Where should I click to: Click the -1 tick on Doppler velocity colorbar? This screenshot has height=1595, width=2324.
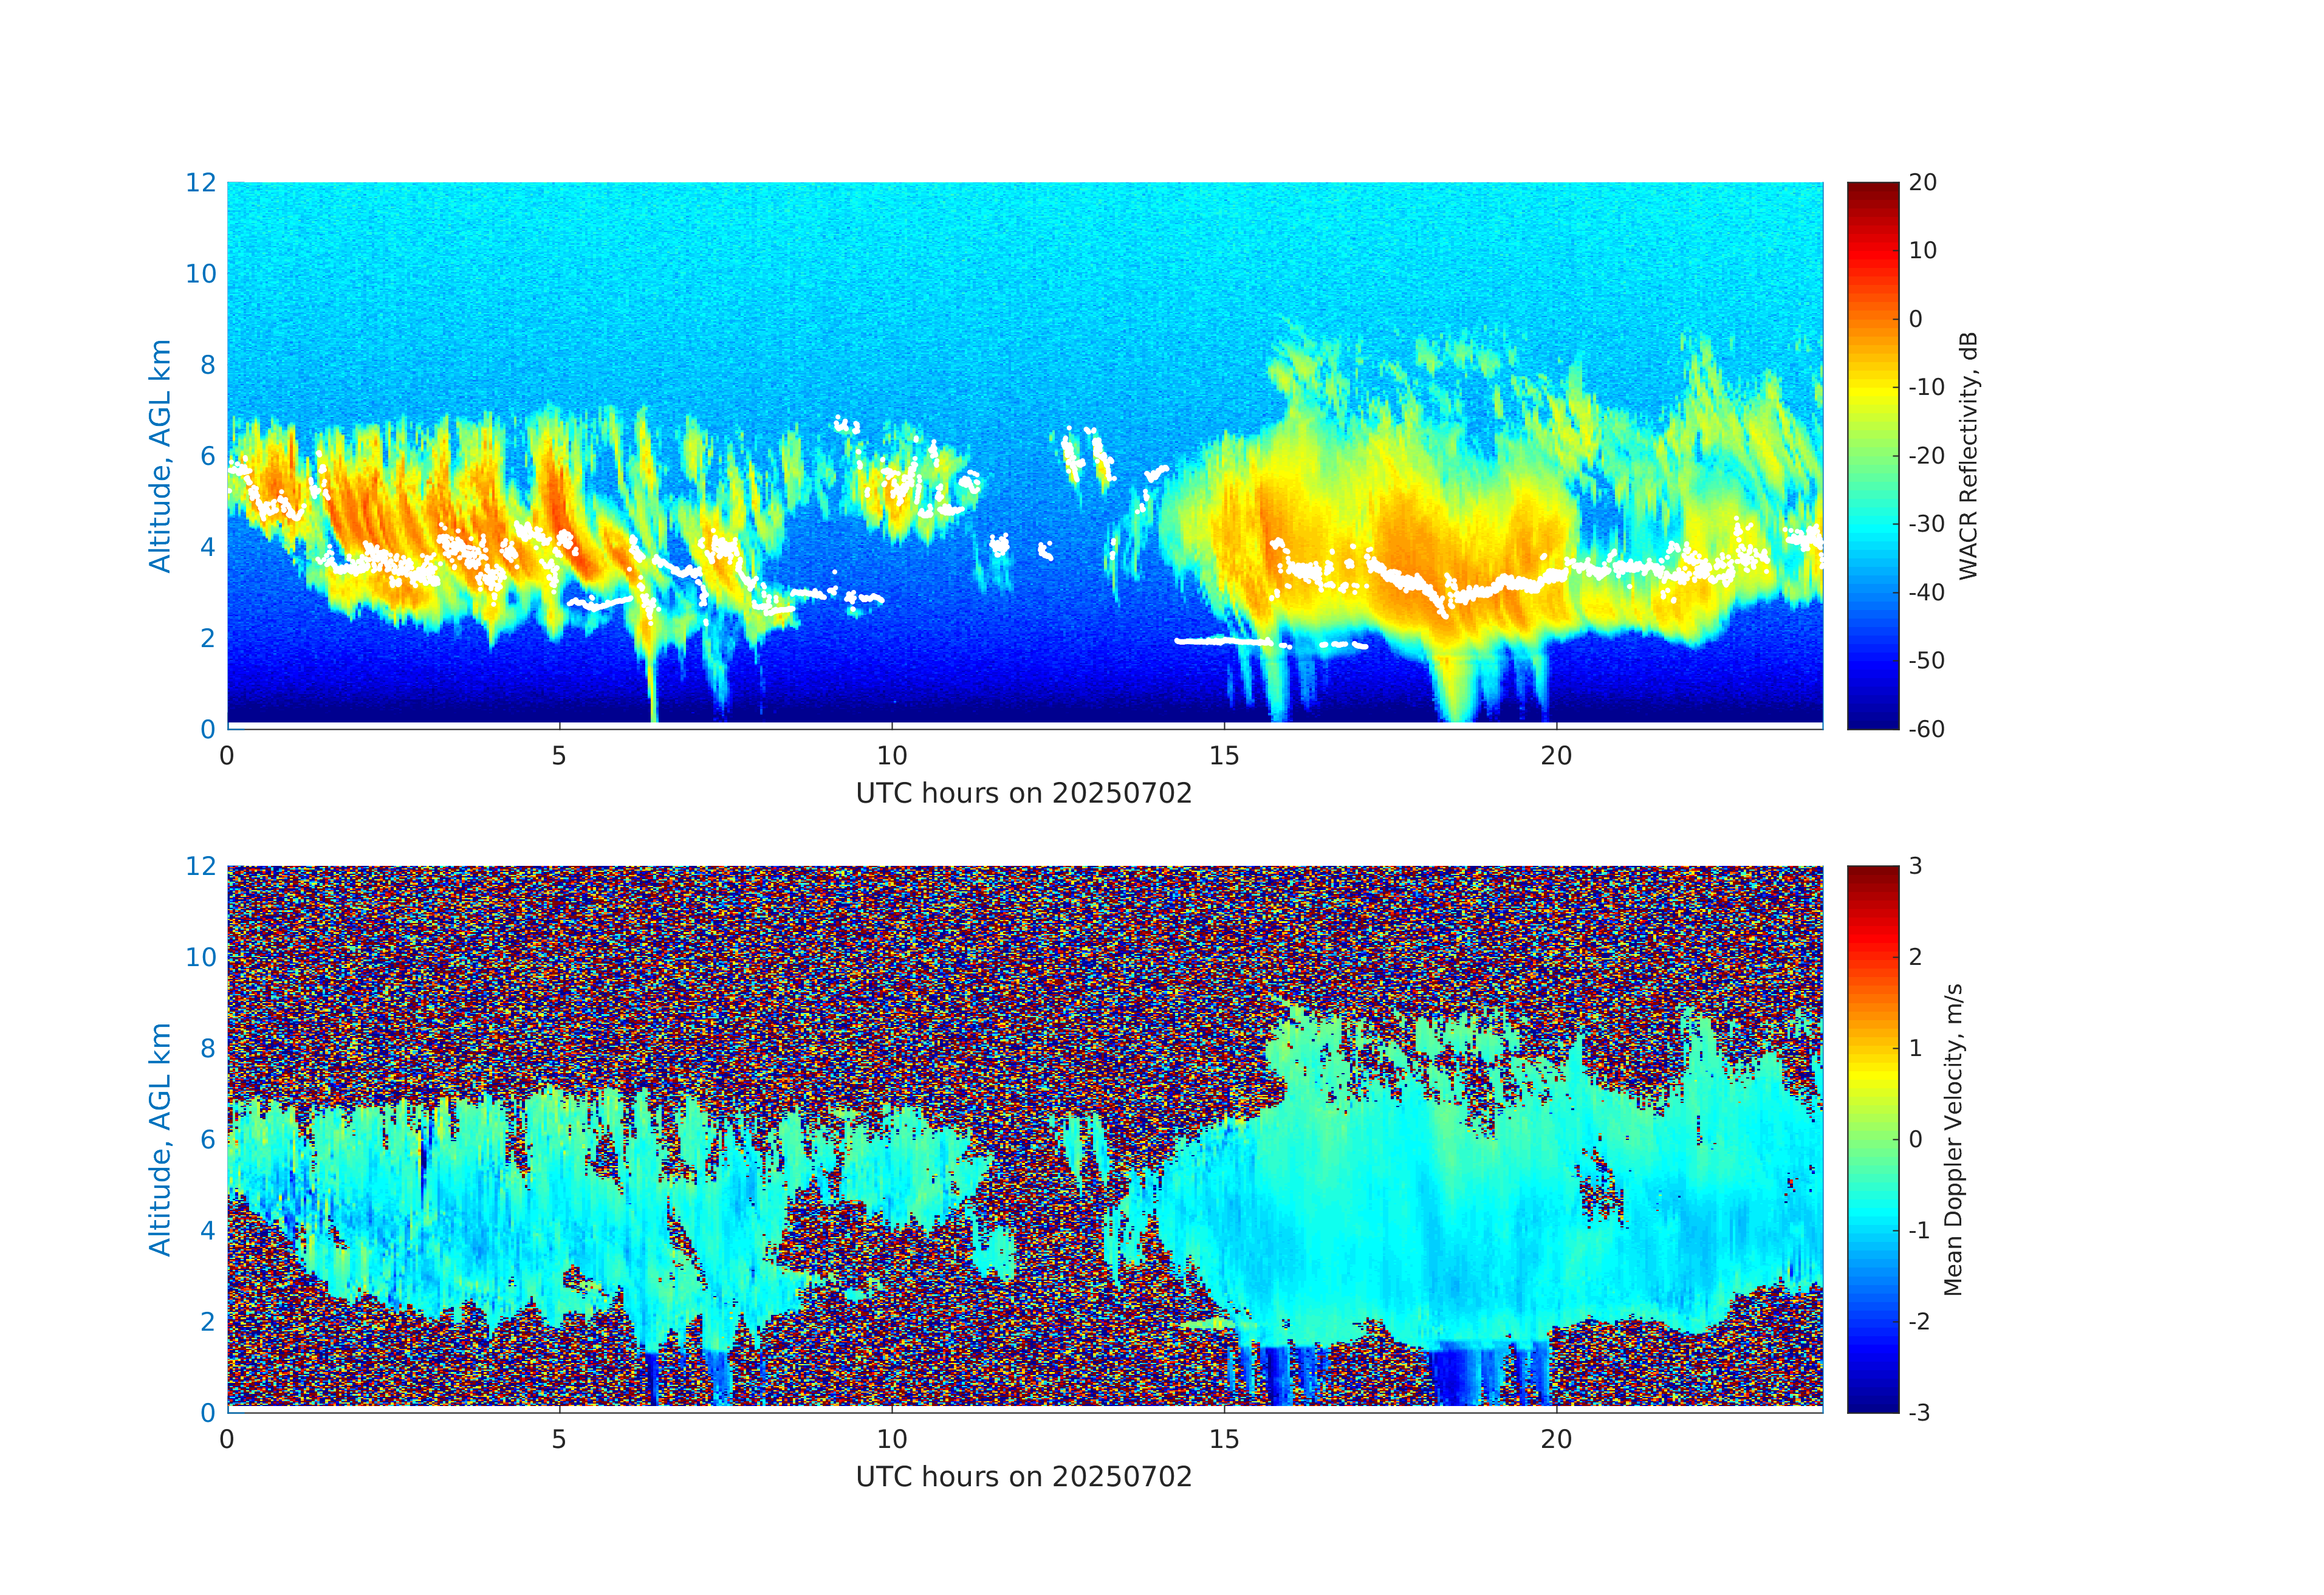[x=1919, y=1230]
